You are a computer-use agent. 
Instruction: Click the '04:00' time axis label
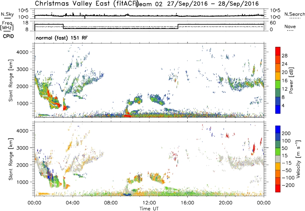tap(72, 203)
